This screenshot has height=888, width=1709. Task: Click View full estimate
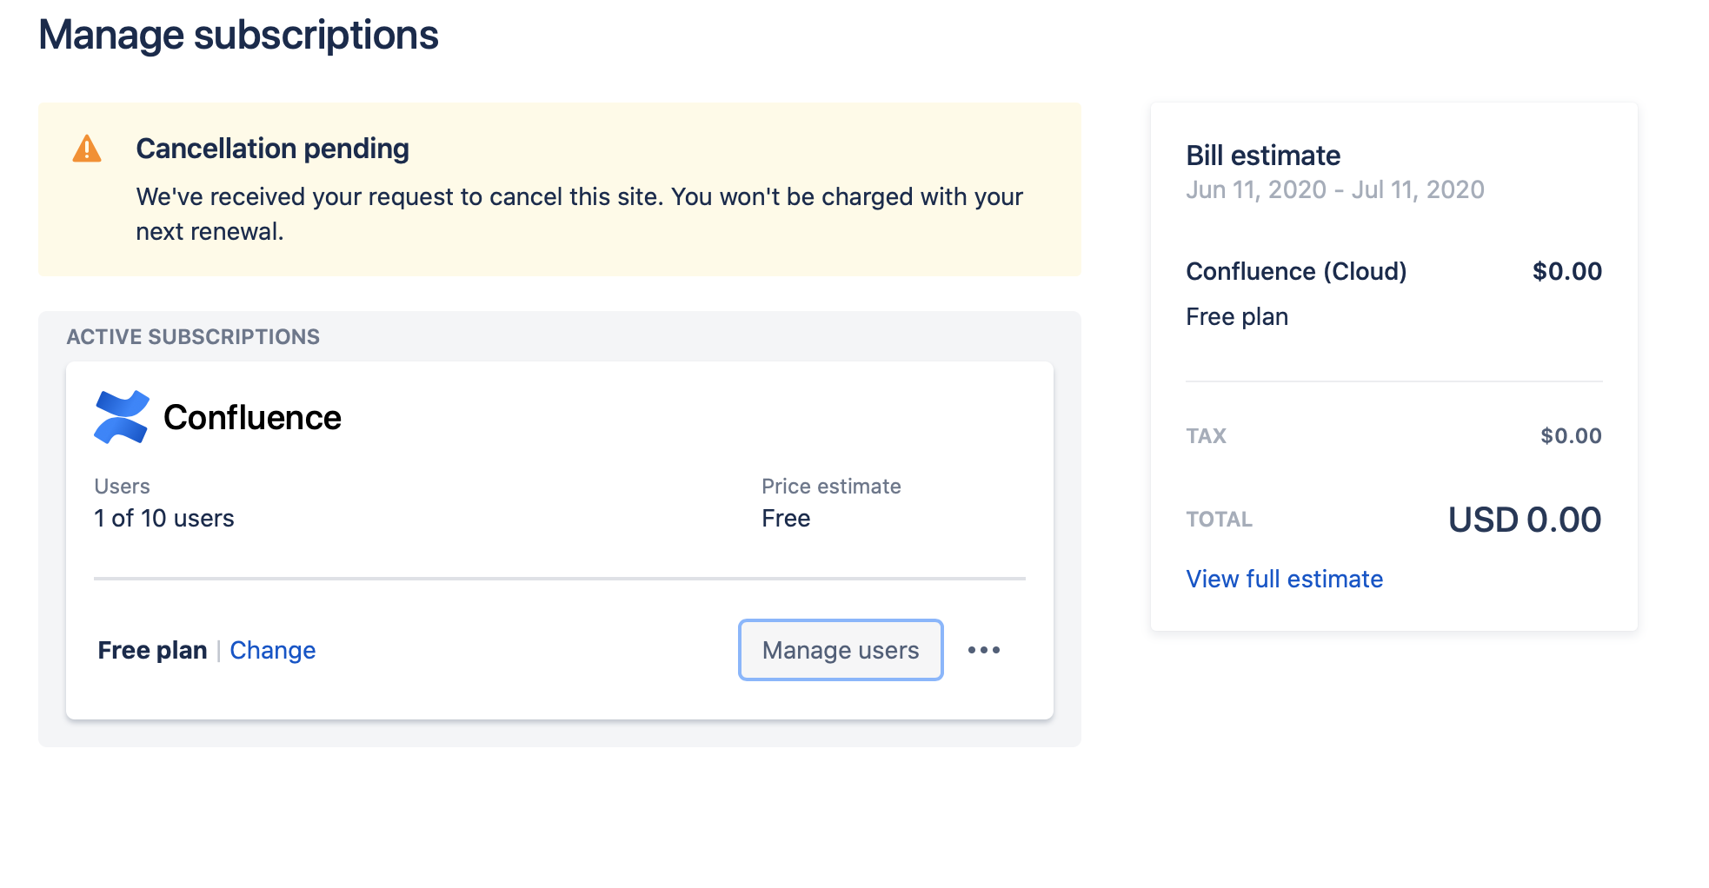coord(1284,578)
